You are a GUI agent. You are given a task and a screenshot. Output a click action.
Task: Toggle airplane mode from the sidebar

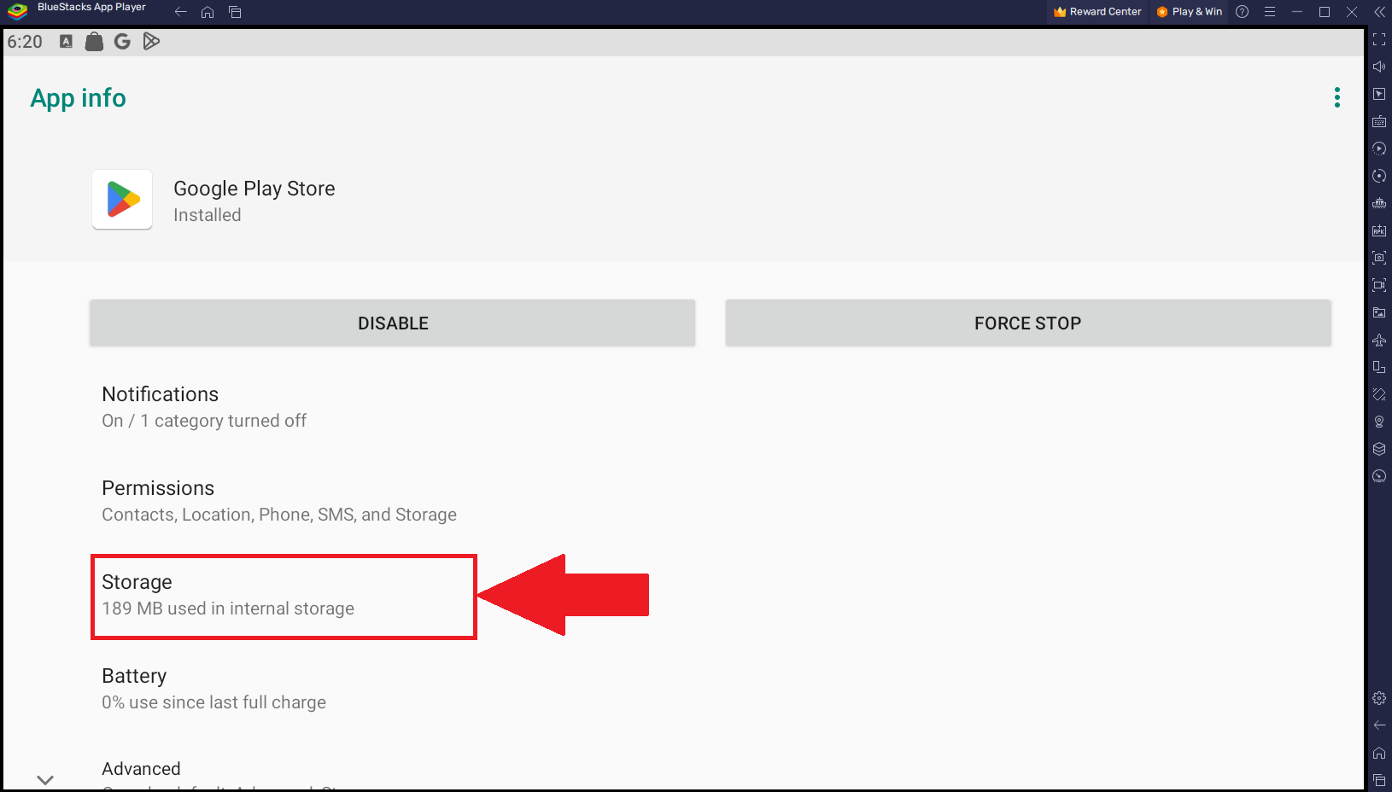(x=1379, y=340)
